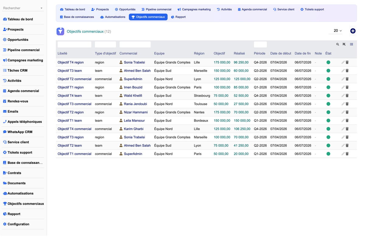Open Rendez-vous in the sidebar
This screenshot has height=240, width=365.
(23, 101)
